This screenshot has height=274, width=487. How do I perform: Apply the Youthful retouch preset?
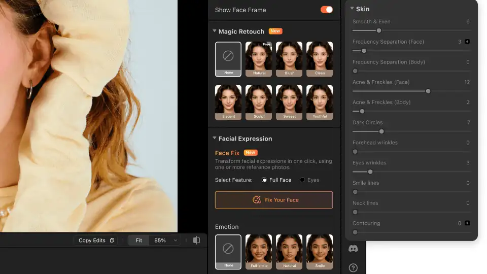click(319, 102)
